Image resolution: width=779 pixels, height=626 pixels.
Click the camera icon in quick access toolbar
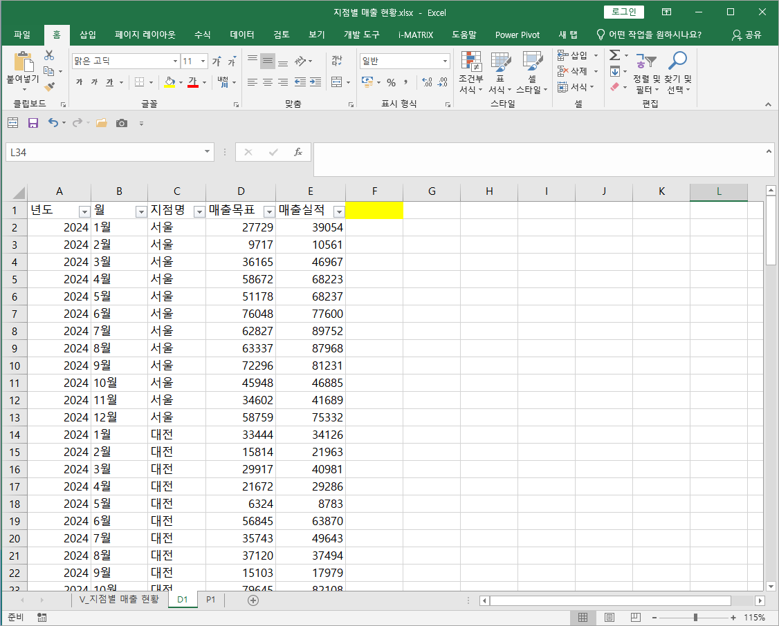pos(122,123)
